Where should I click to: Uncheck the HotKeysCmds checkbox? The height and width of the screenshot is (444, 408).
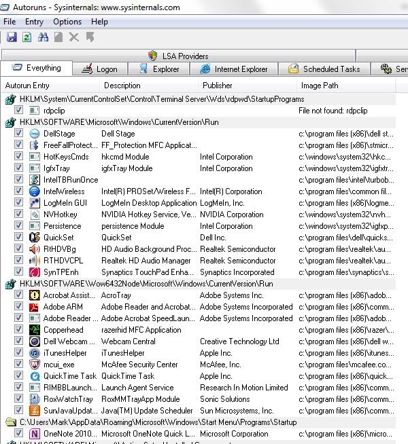pyautogui.click(x=19, y=156)
